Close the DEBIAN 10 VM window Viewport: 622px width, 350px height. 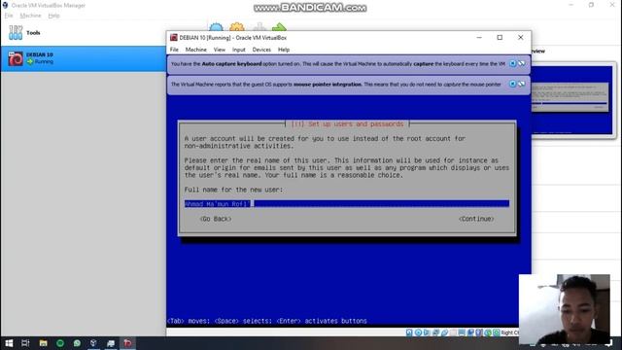click(521, 37)
